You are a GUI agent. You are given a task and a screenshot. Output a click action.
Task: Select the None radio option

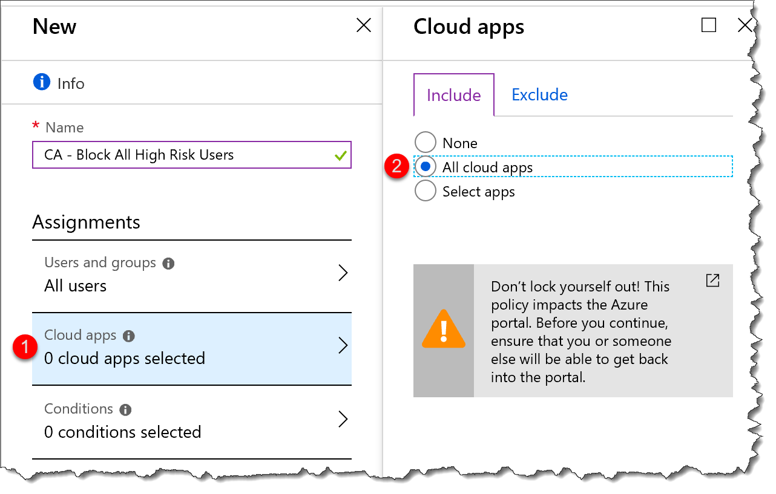coord(426,142)
